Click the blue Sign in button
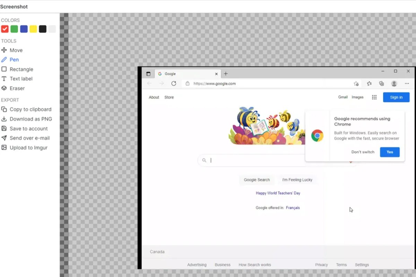 396,97
